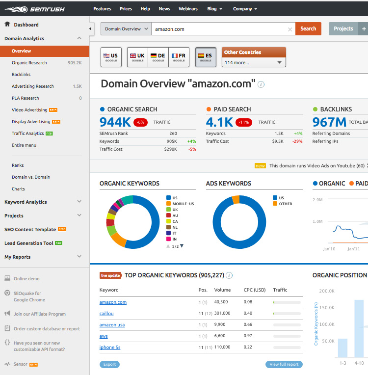Open the Blog dropdown menu
The height and width of the screenshot is (375, 368).
pyautogui.click(x=214, y=9)
